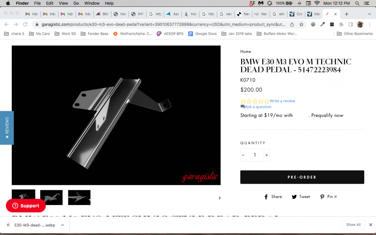The width and height of the screenshot is (376, 235).
Task: Open the tab search dropdown arrow
Action: pos(370,14)
